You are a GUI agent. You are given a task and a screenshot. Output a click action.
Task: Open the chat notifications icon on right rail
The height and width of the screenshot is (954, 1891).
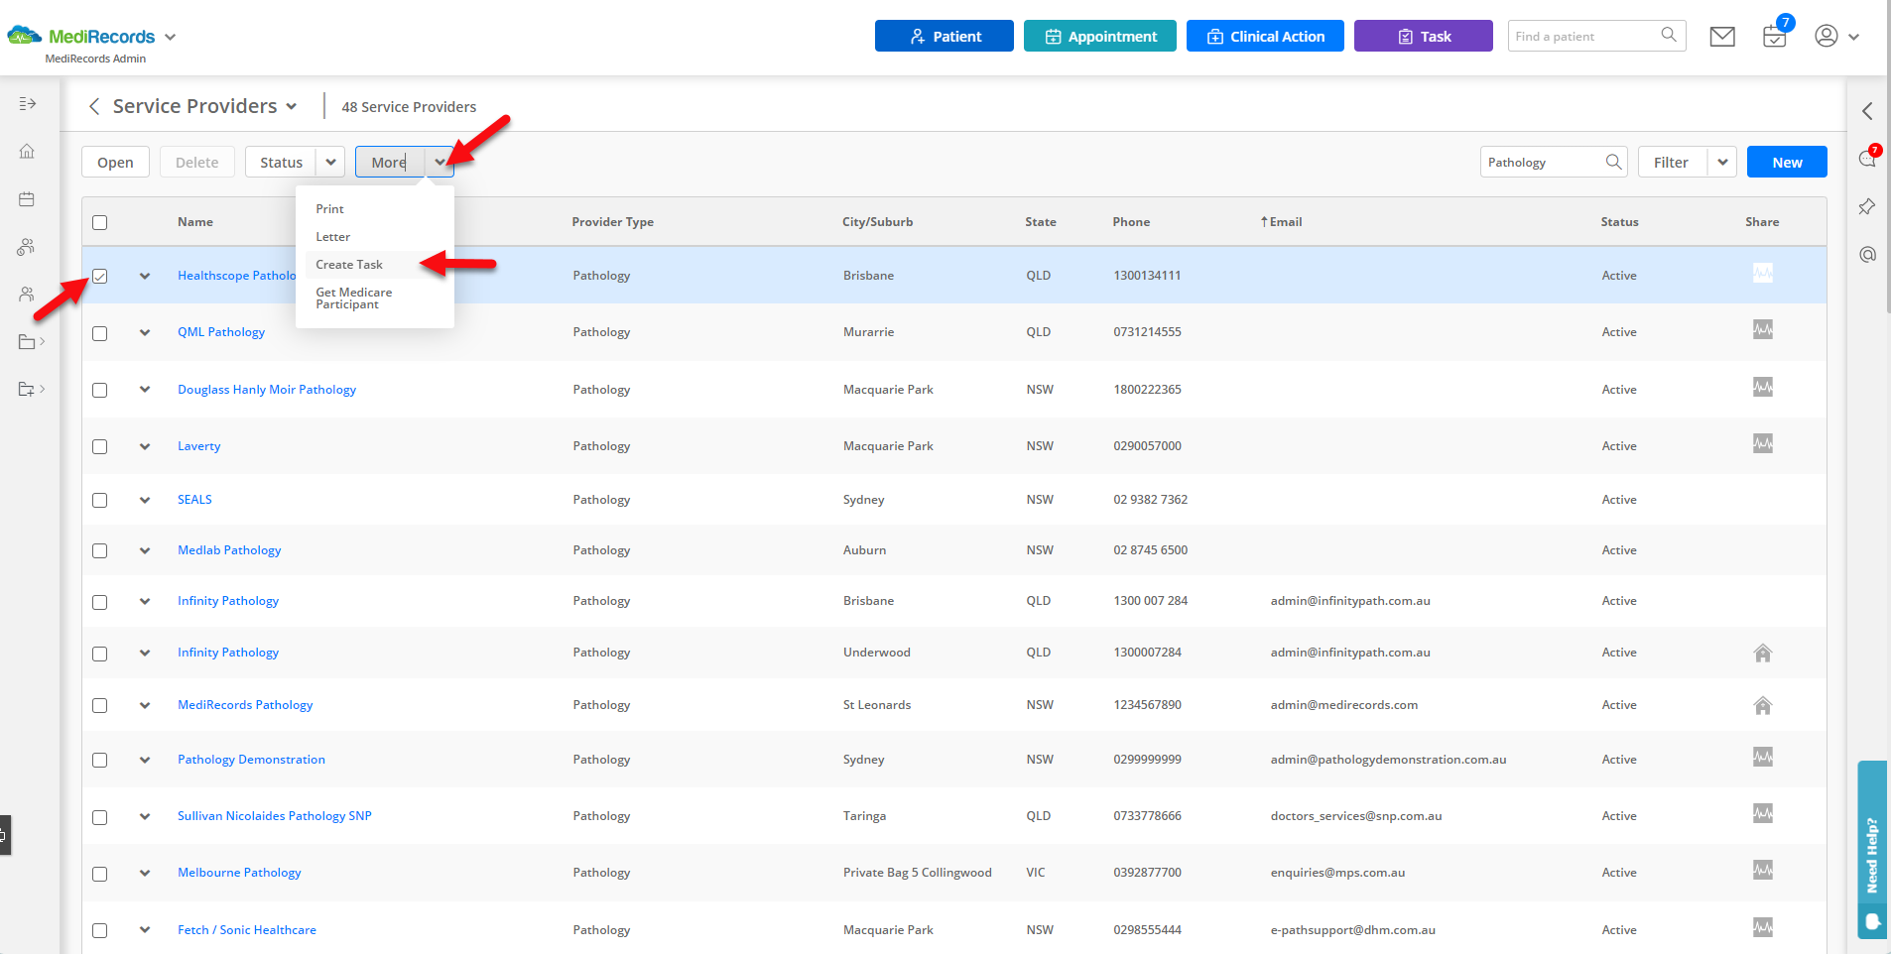[x=1868, y=158]
